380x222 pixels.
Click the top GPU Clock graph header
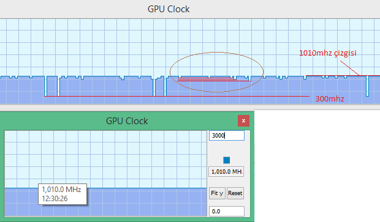click(169, 9)
